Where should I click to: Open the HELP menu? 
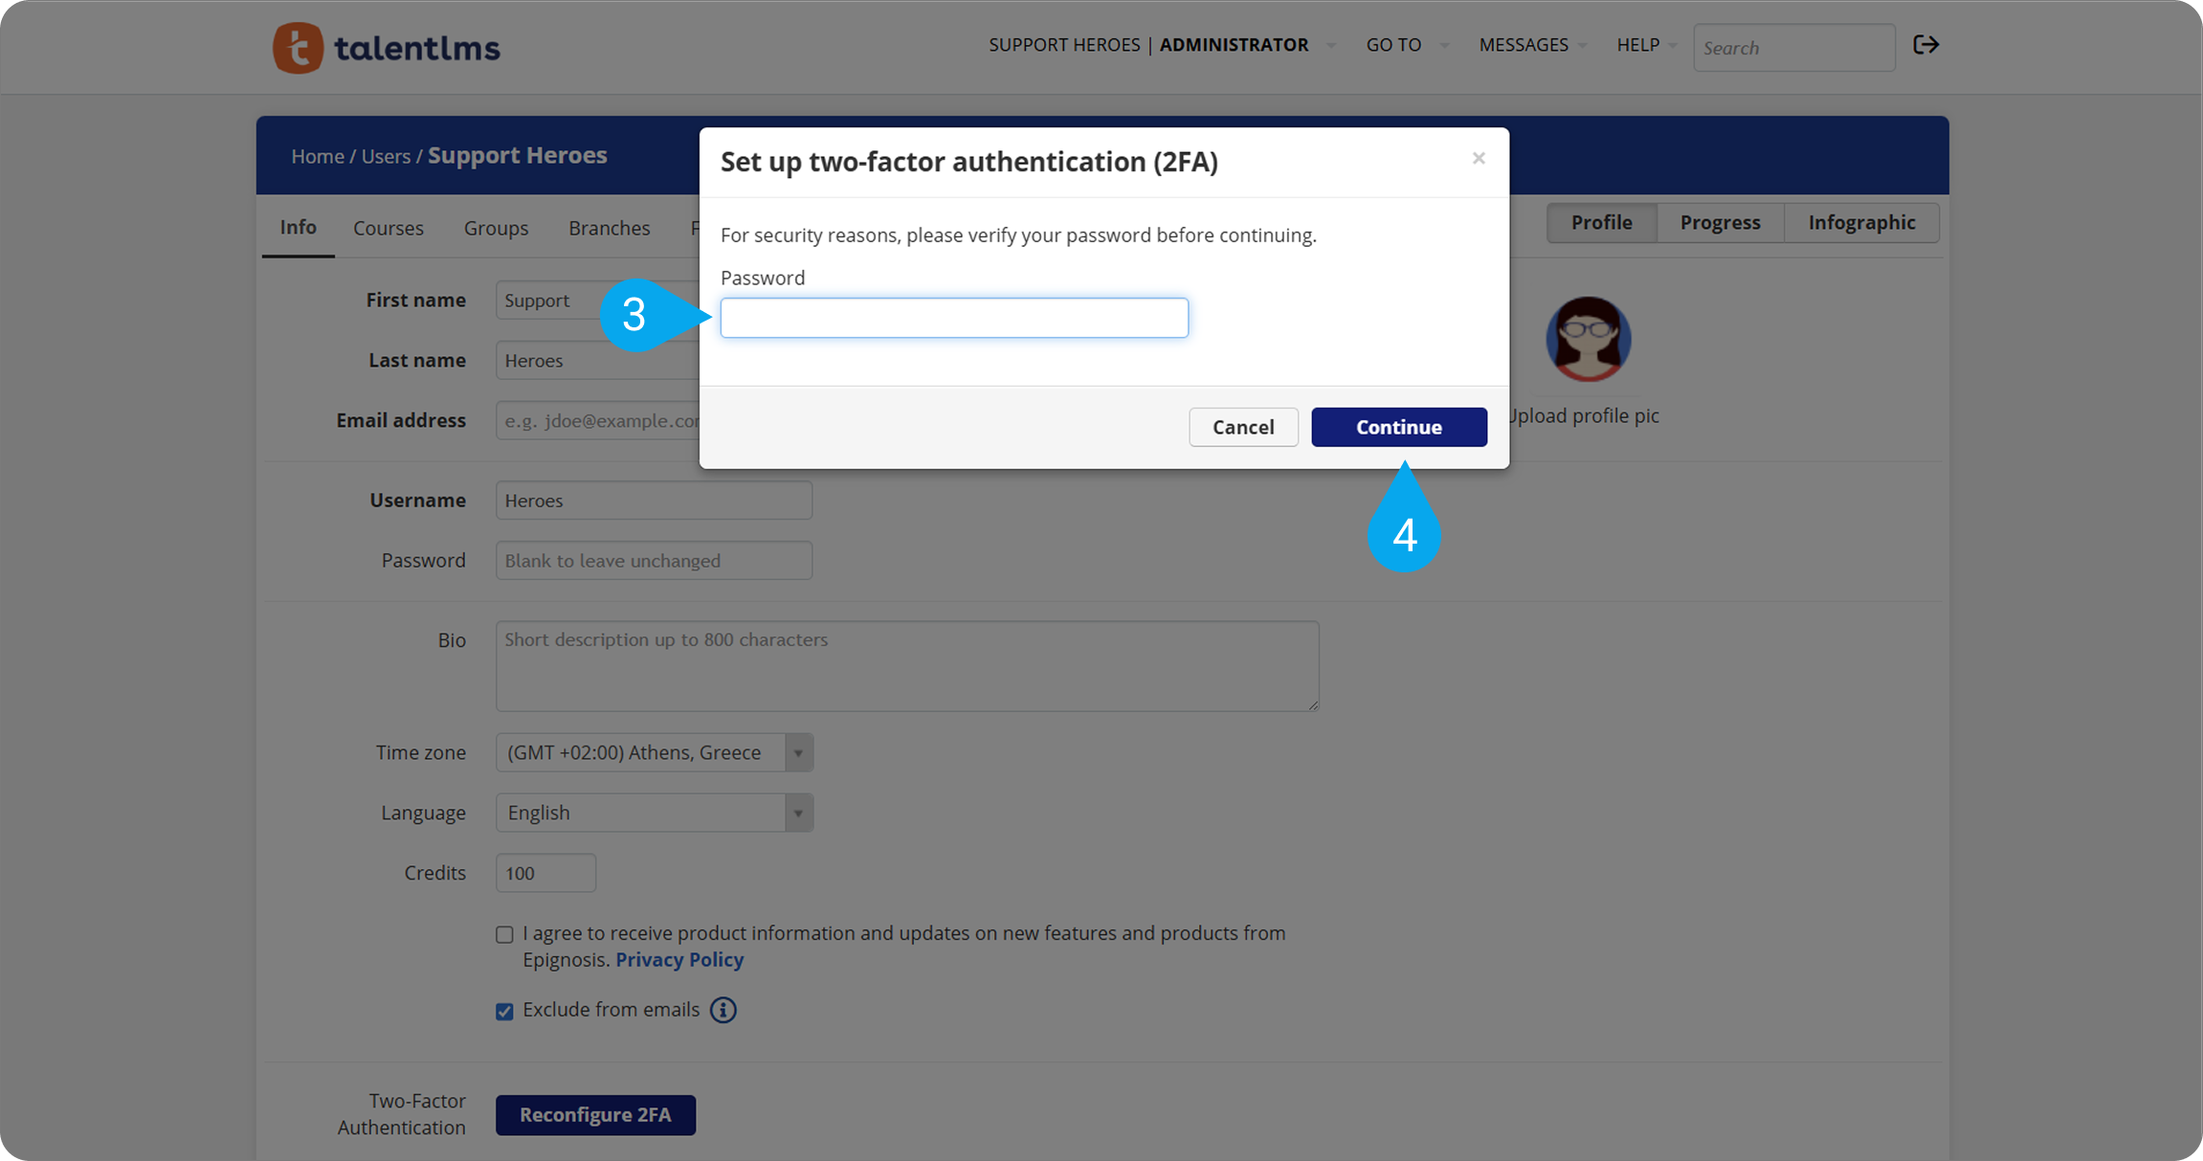click(1638, 45)
